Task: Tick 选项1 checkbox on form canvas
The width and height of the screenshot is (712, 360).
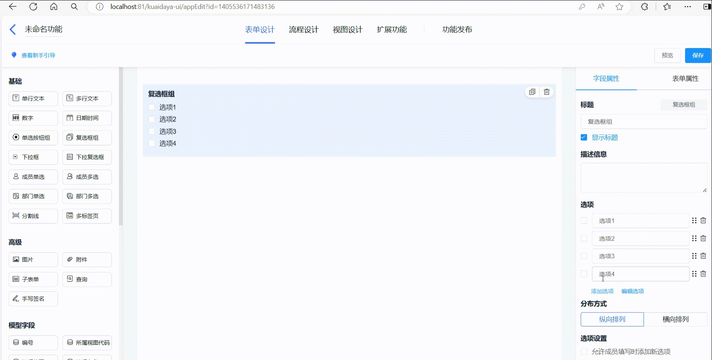Action: [x=151, y=107]
